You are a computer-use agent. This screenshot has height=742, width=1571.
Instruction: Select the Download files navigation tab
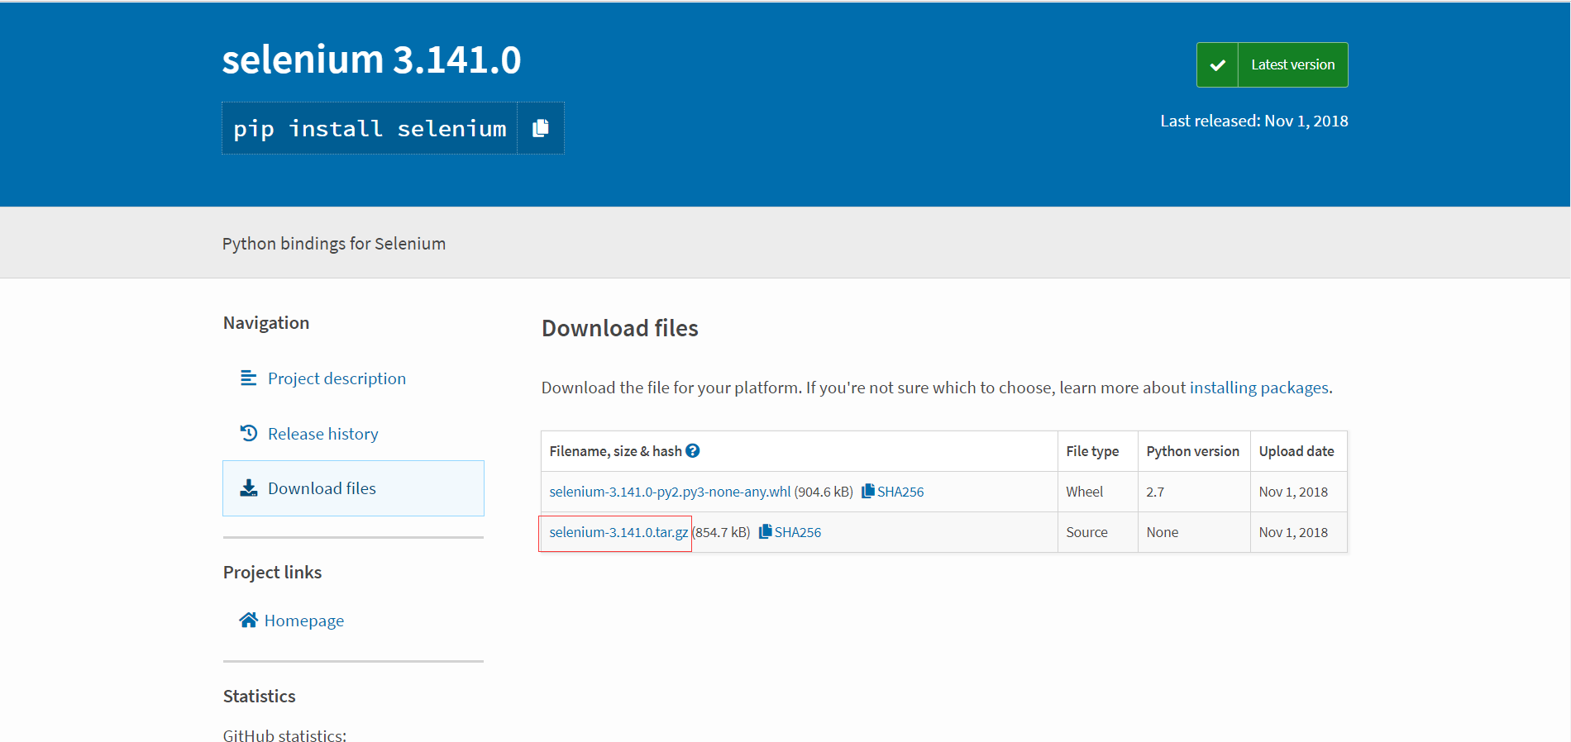point(322,488)
